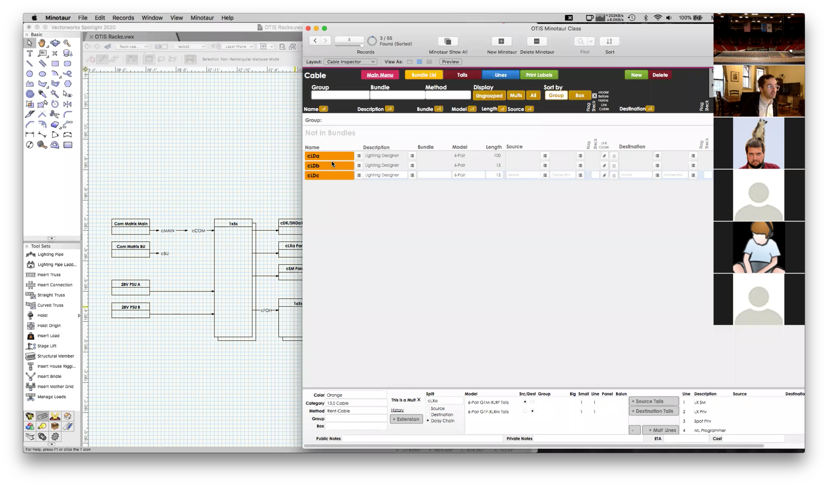Viewport: 828px width, 486px height.
Task: Switch to the OTIS Racks.vwx tab
Action: click(113, 37)
